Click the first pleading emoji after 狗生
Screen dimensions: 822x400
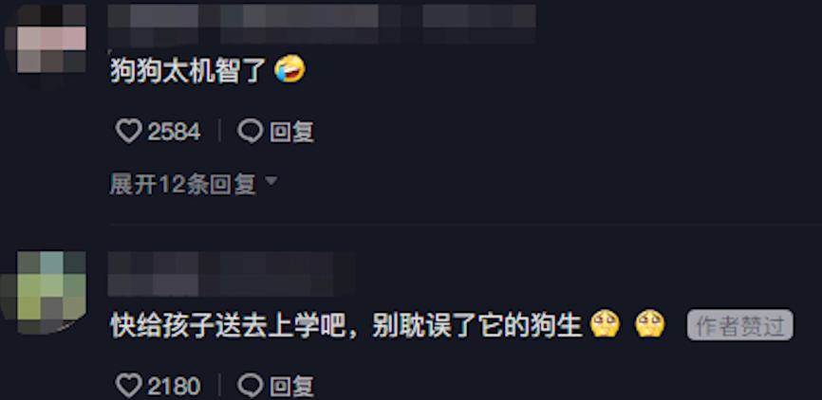[x=605, y=324]
